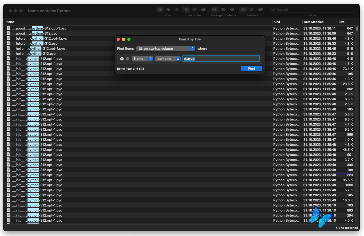The height and width of the screenshot is (236, 364).
Task: Click file icon of the 95.5 K __init__ row
Action: coord(9,180)
